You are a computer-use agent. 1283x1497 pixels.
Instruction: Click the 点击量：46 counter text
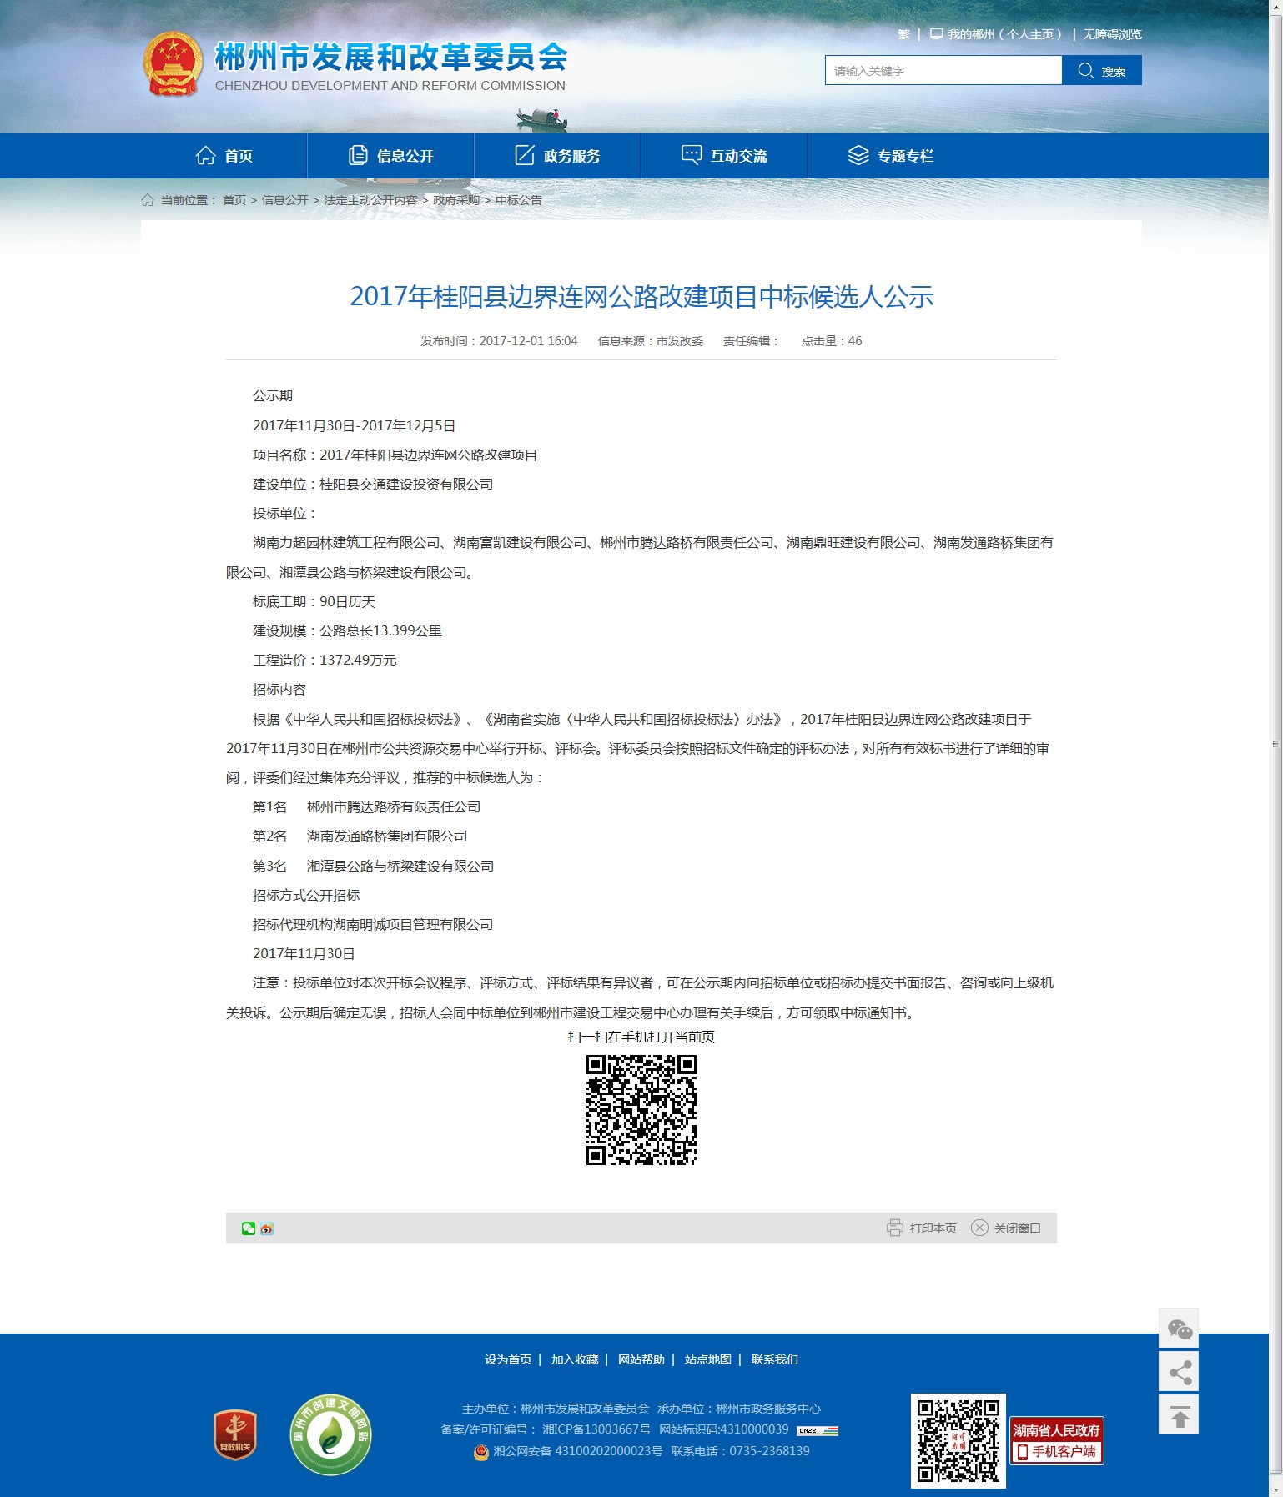[832, 341]
